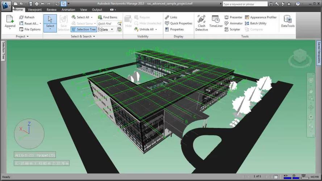
Task: Expand the Project panel dropdown
Action: coord(22,36)
